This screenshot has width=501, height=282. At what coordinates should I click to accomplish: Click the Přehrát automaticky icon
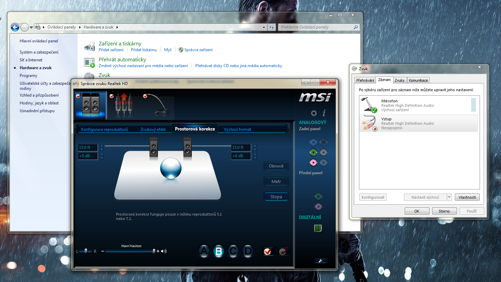(x=89, y=62)
